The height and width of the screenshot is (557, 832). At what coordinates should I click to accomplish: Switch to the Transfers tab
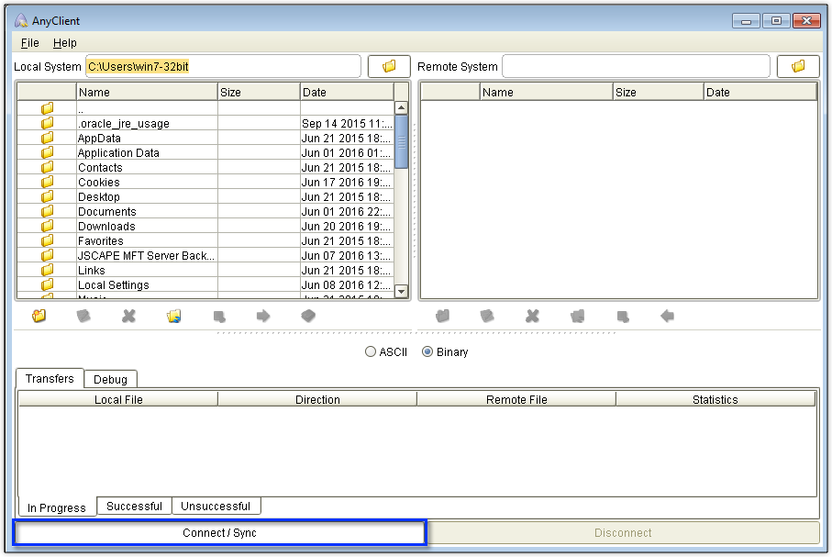pos(50,379)
